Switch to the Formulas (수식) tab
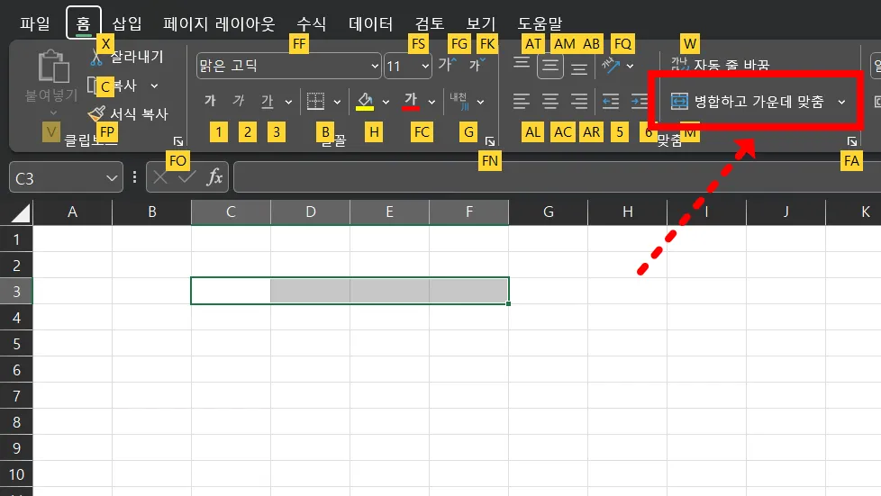 coord(312,23)
